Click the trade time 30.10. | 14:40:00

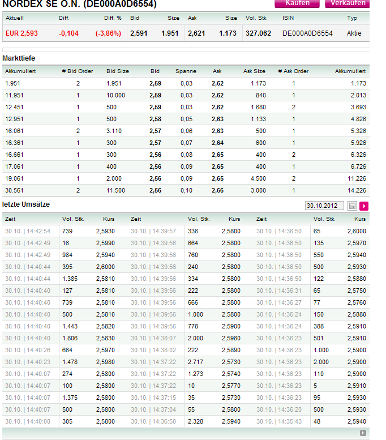click(28, 421)
